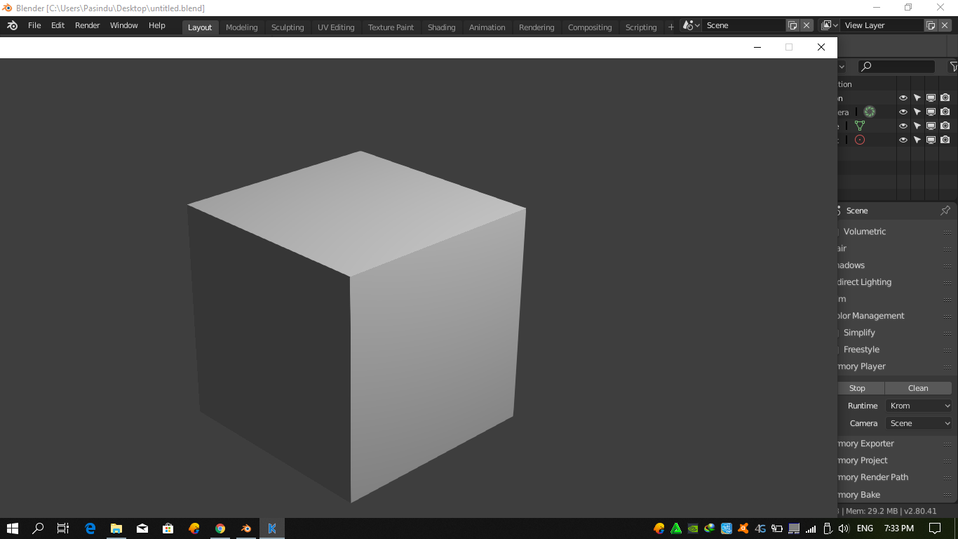Open the Blender logo application menu
958x539 pixels.
[x=11, y=25]
